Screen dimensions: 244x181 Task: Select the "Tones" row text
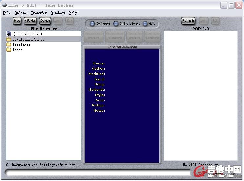(x=18, y=50)
